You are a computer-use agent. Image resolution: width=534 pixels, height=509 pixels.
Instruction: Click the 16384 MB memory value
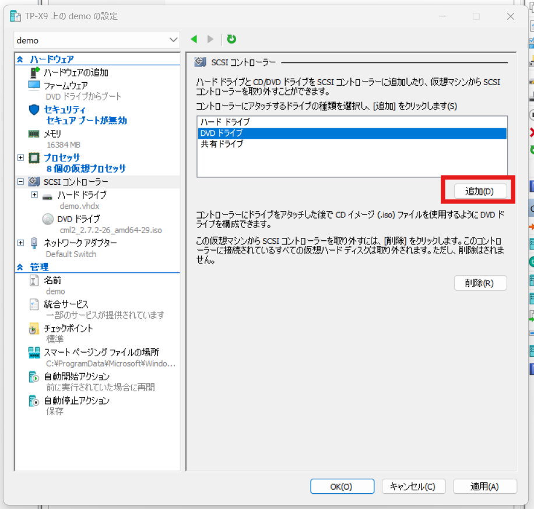coord(64,145)
